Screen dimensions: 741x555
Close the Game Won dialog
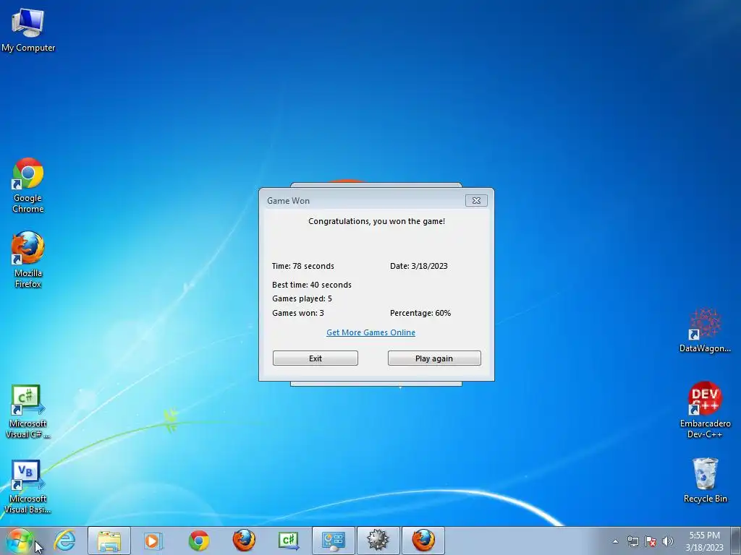[x=476, y=201]
